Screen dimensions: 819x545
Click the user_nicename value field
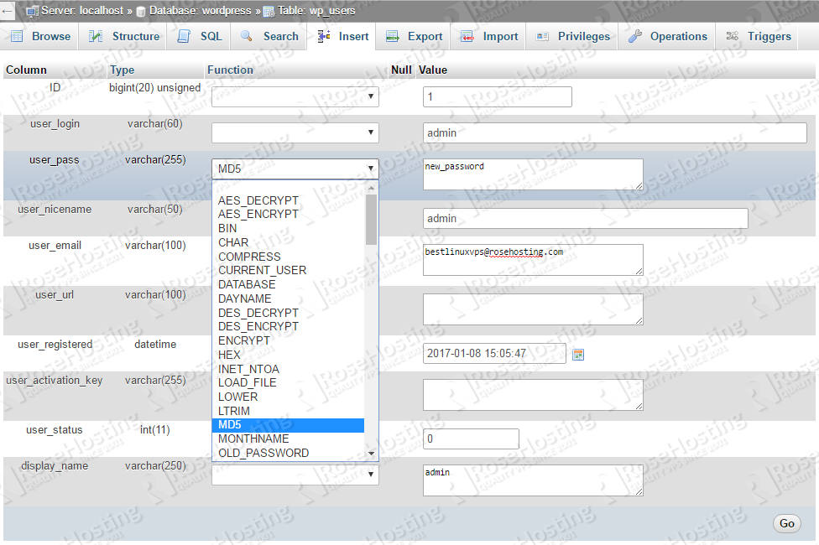click(586, 218)
